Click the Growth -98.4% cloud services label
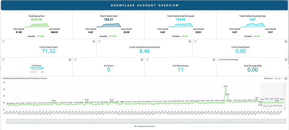 (x=252, y=36)
